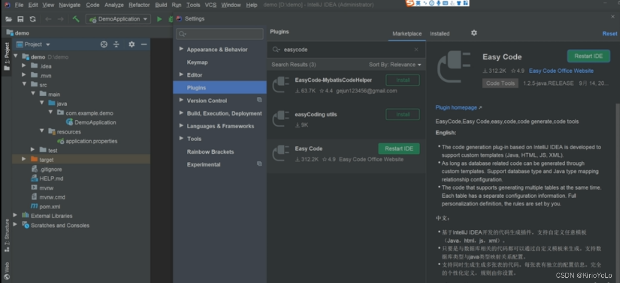Image resolution: width=620 pixels, height=283 pixels.
Task: Expand the target folder in the tree
Action: click(24, 159)
